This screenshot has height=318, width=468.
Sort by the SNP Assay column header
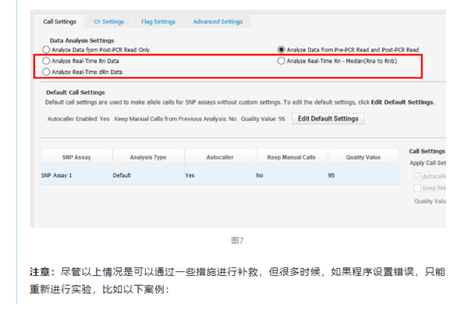[x=76, y=157]
